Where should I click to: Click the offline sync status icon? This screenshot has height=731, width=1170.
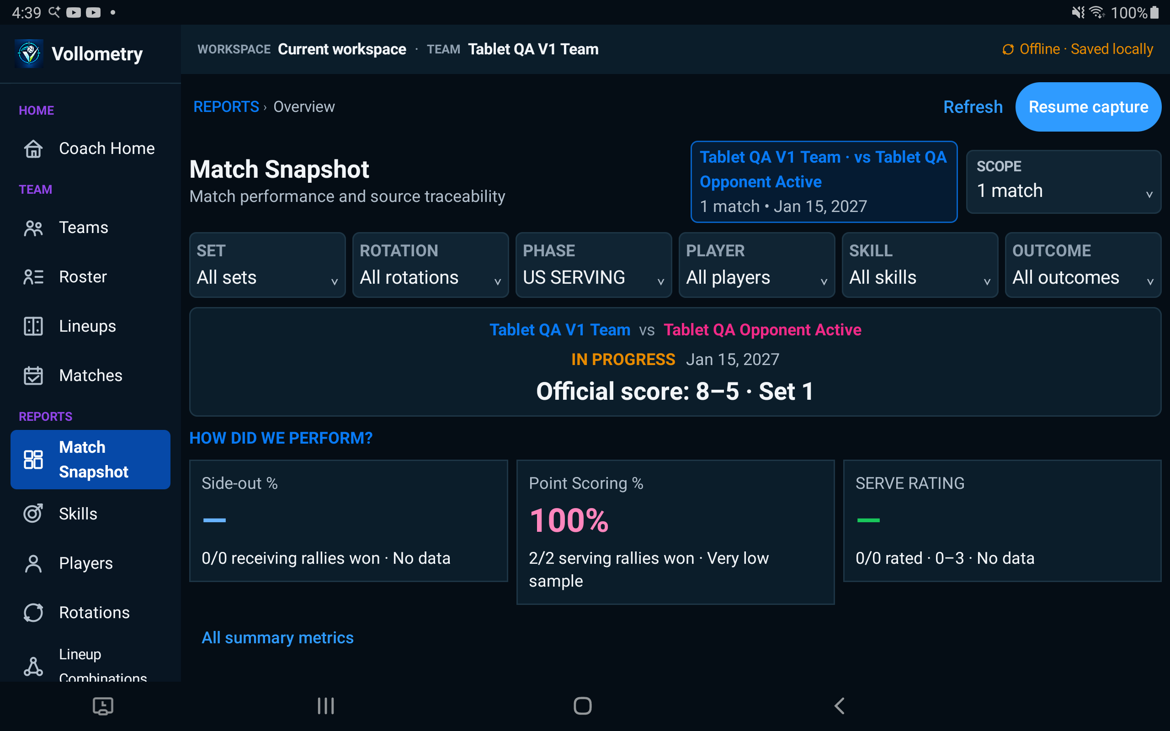(x=1008, y=49)
